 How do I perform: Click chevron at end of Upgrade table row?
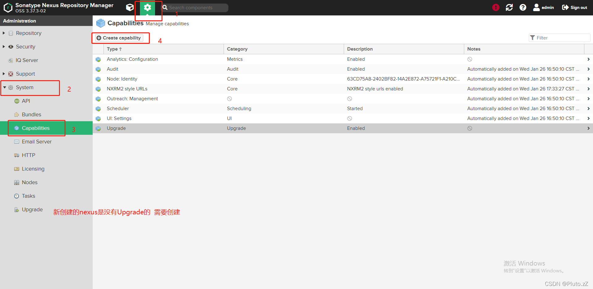click(588, 128)
